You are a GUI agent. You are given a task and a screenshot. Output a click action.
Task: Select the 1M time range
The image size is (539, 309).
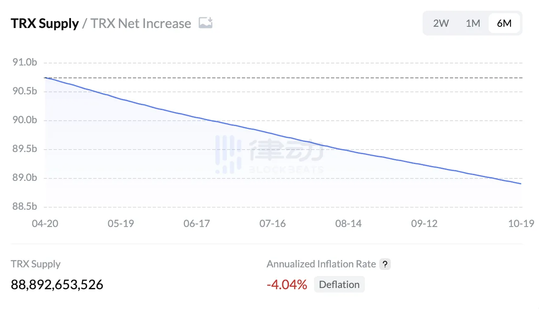(473, 23)
